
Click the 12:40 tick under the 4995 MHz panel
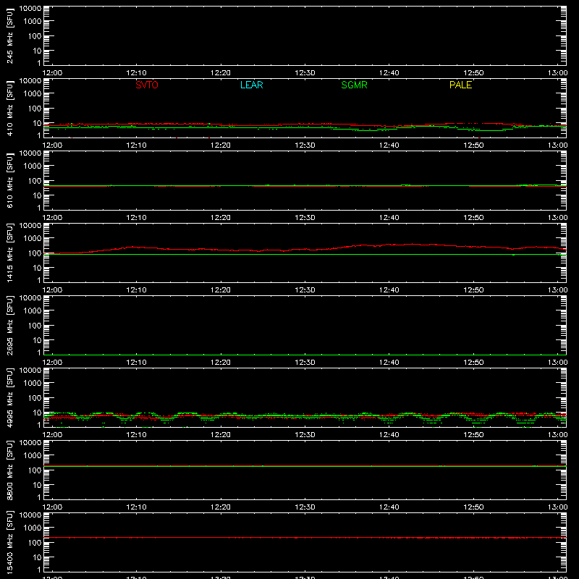click(389, 435)
